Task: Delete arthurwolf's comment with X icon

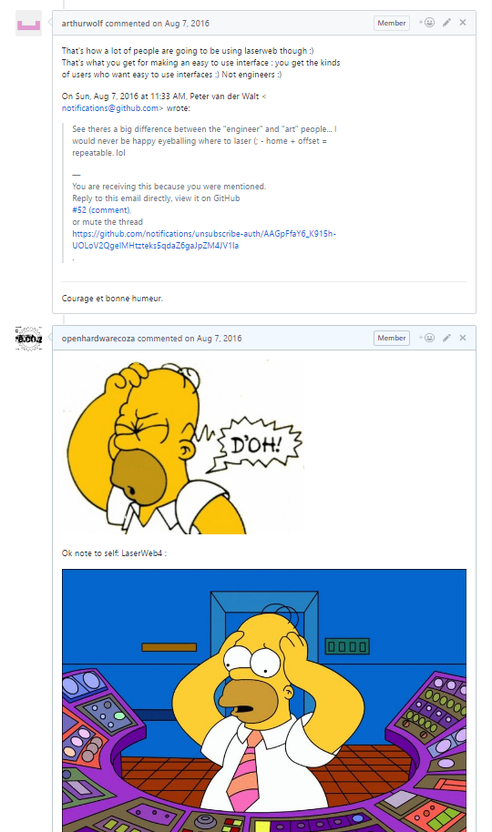Action: click(463, 23)
